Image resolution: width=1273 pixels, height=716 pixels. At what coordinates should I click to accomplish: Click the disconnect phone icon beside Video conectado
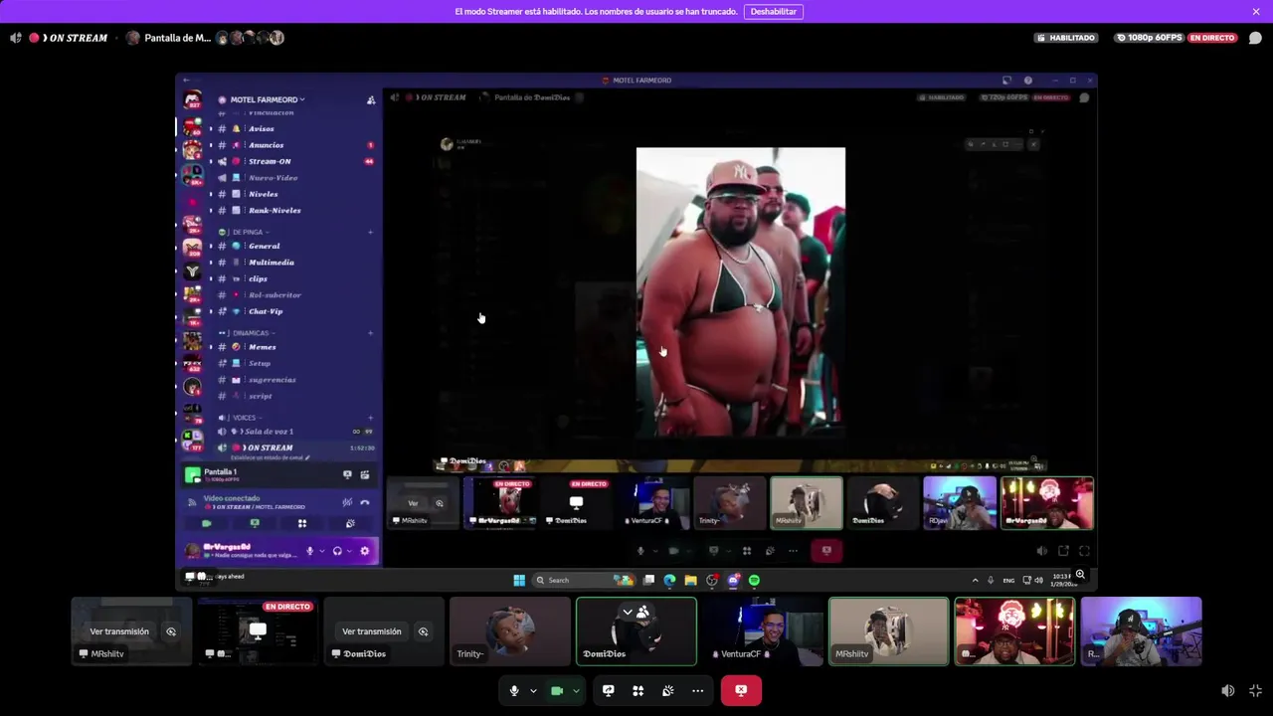pos(365,502)
